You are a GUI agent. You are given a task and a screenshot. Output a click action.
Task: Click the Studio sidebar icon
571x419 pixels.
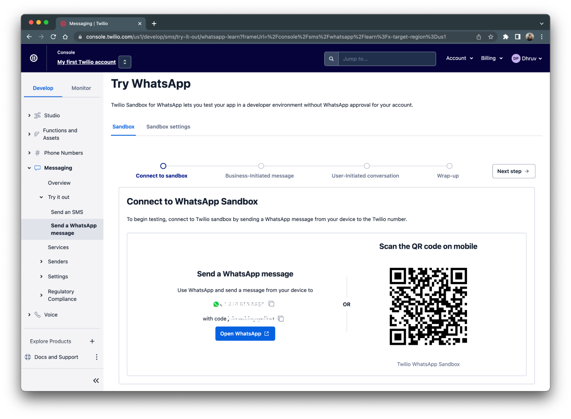click(x=37, y=115)
